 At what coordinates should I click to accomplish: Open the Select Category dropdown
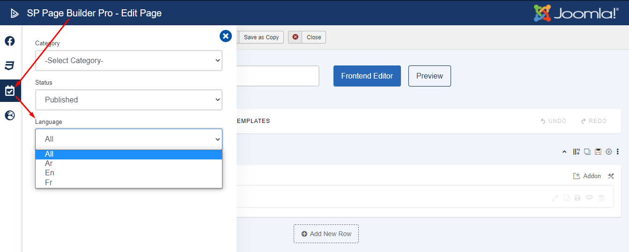click(x=129, y=60)
